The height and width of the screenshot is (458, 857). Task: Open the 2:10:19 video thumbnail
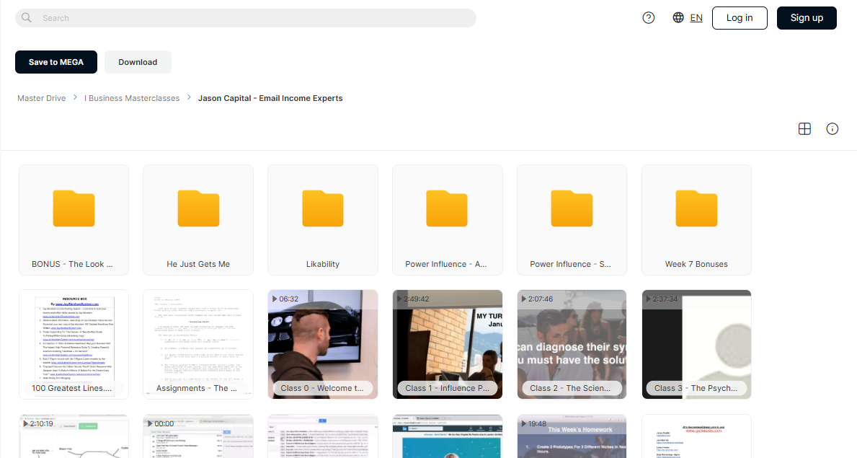click(x=74, y=436)
